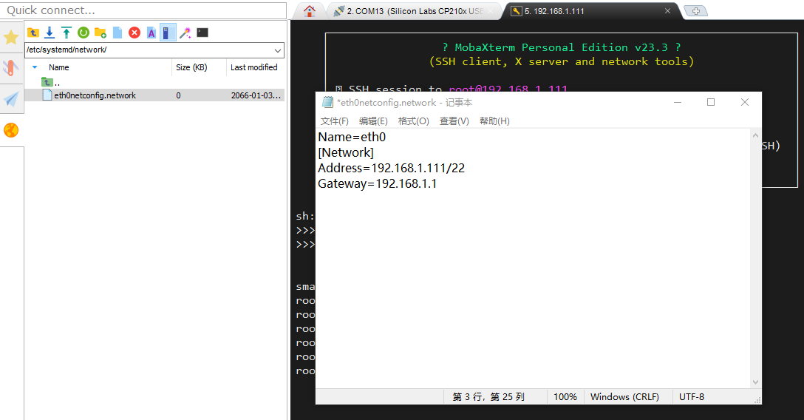Switch to 192.168.1.111 SSH tab
804x420 pixels.
(x=554, y=11)
